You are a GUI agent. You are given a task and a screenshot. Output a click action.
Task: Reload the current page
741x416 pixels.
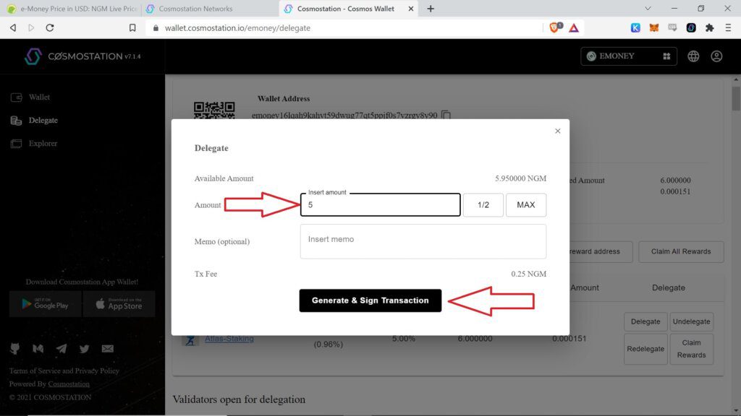pos(50,28)
